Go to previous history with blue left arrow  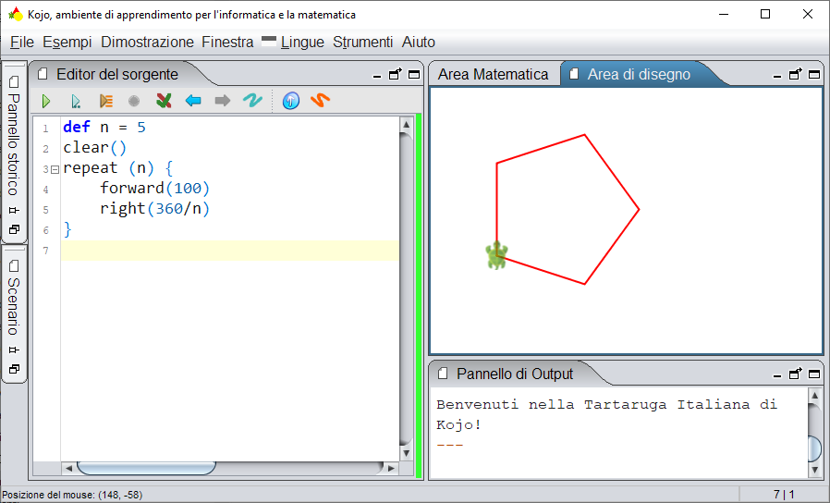point(193,100)
